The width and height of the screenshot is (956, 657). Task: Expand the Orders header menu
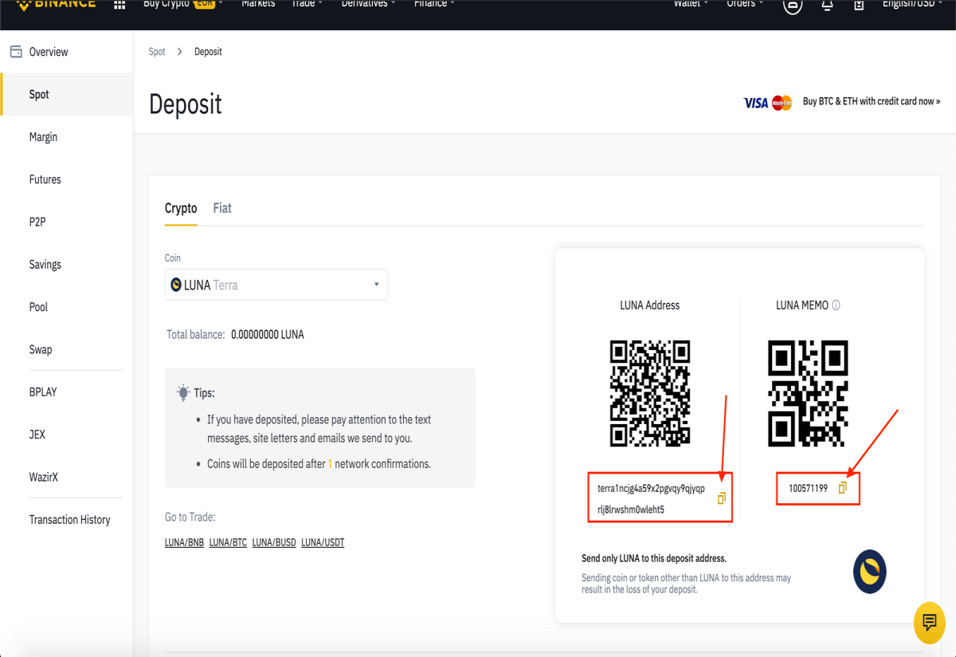(x=745, y=4)
